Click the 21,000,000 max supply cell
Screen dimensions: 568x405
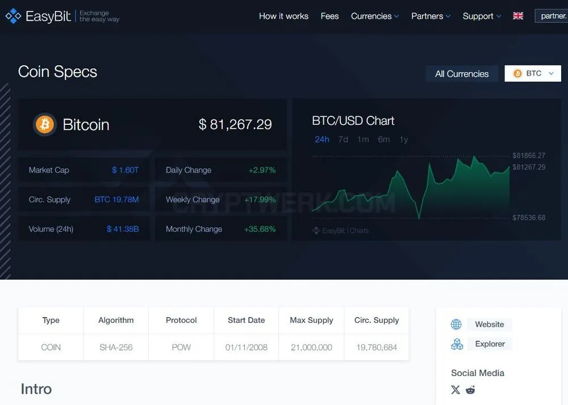(x=311, y=347)
